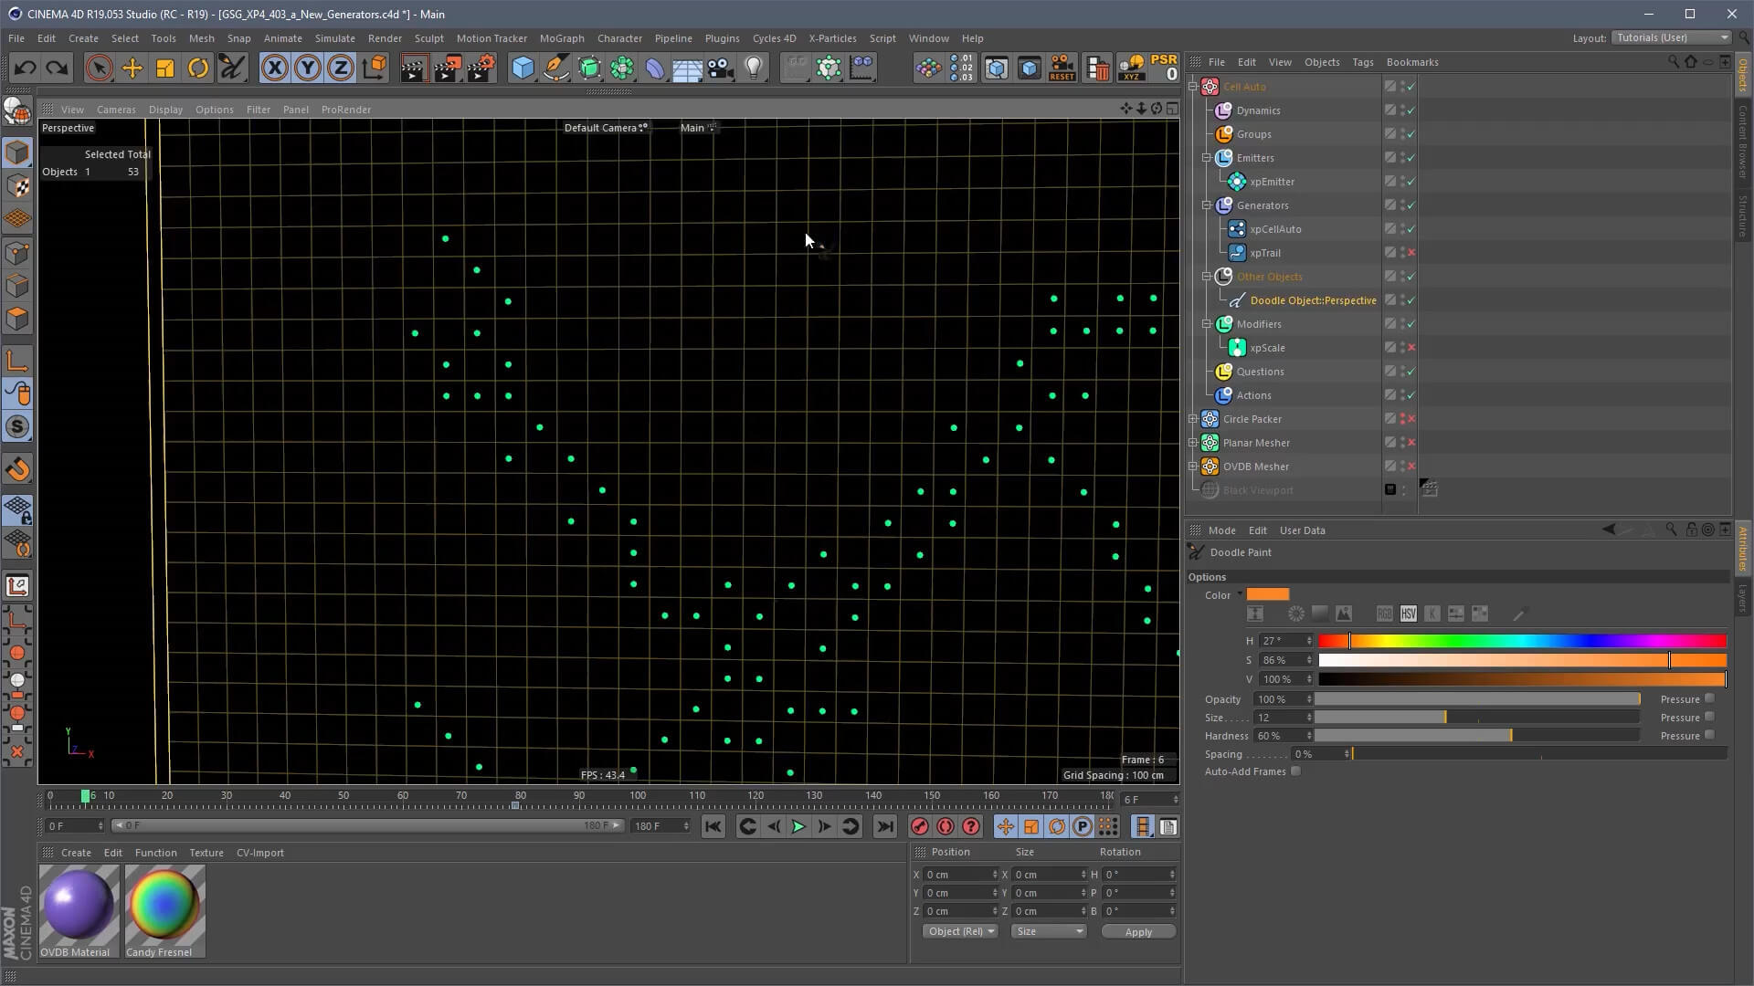Click the Apply button

[1137, 931]
